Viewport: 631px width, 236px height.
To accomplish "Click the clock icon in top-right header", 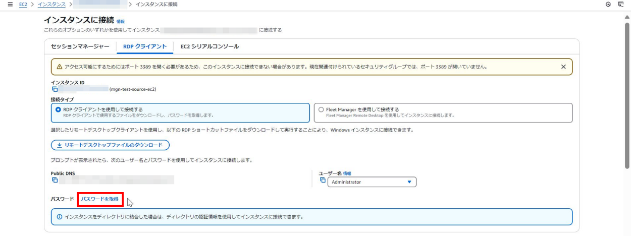I will pos(608,4).
